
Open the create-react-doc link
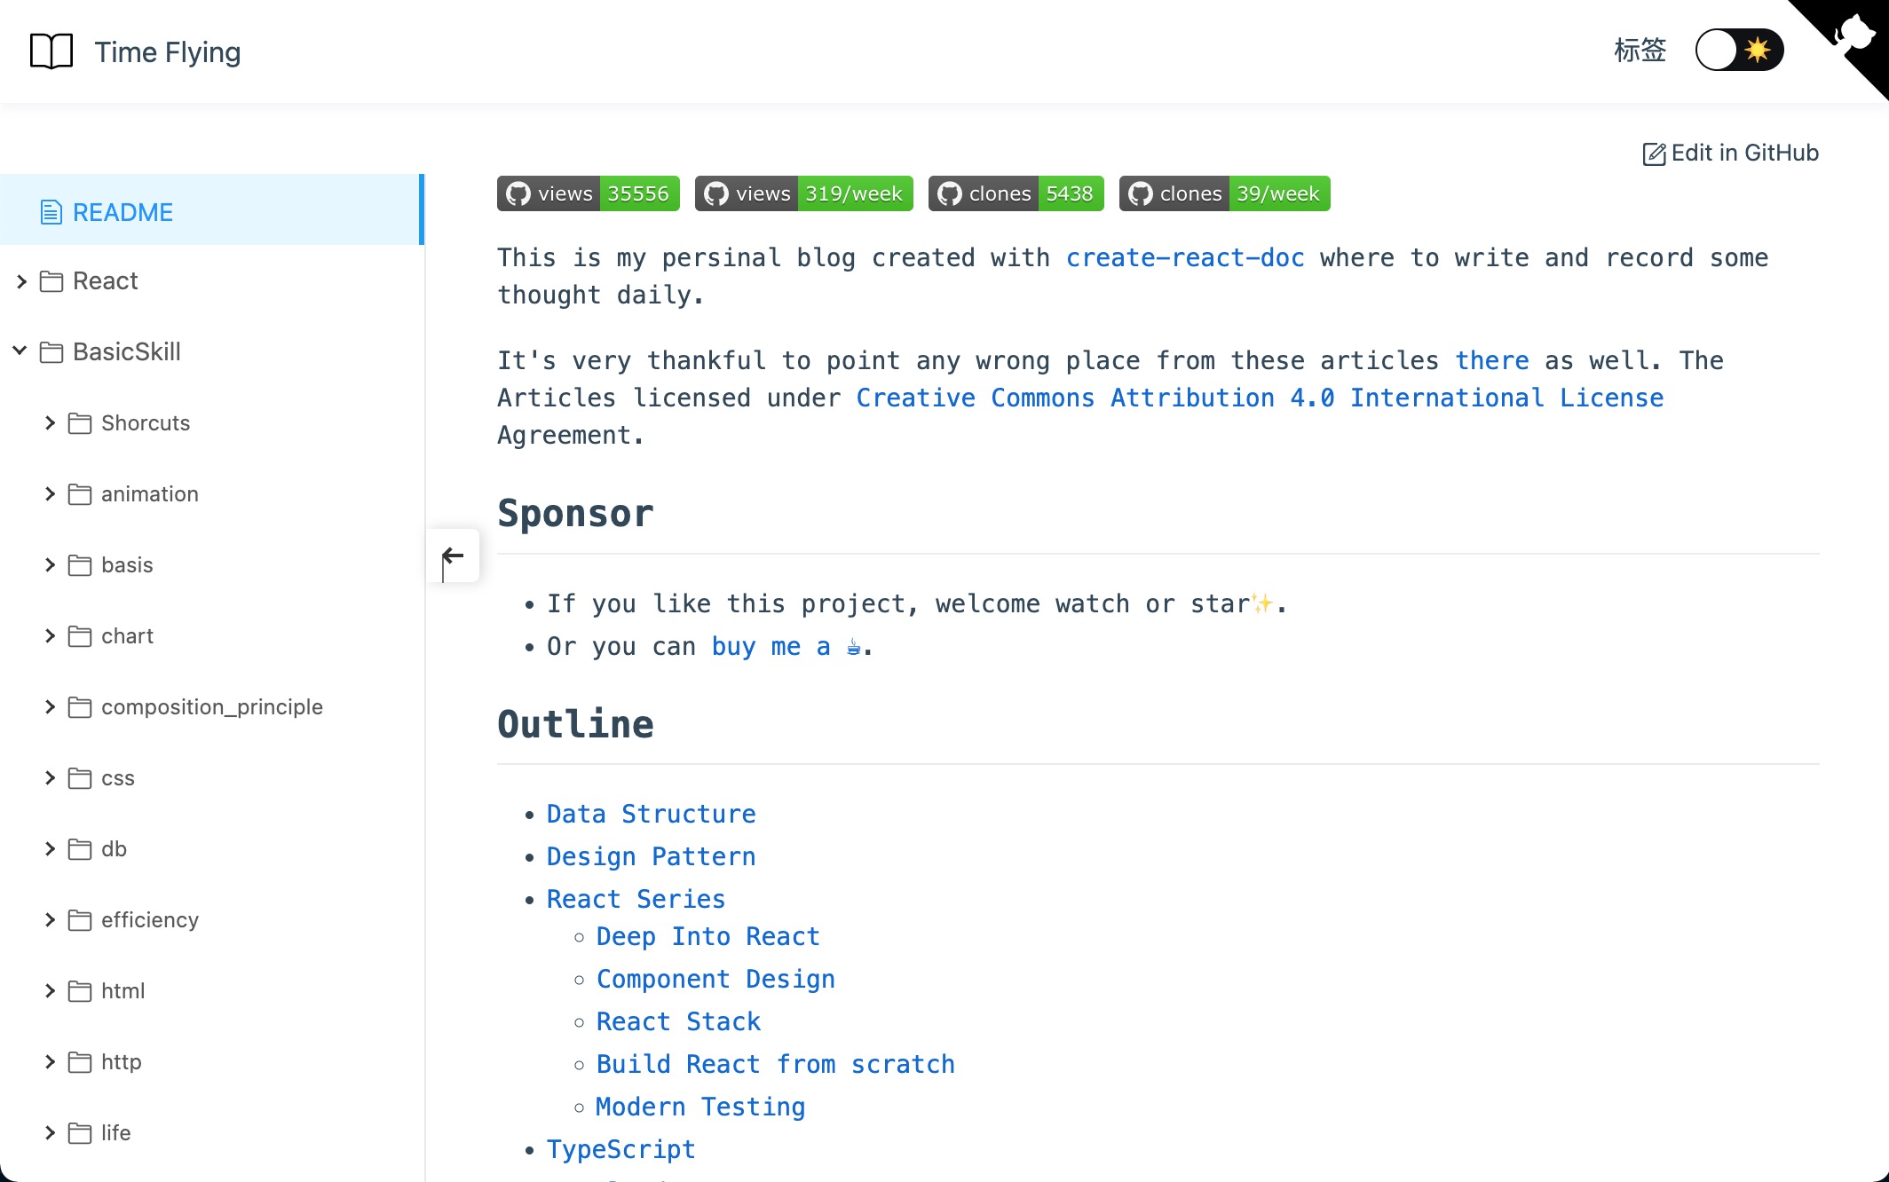click(1185, 258)
